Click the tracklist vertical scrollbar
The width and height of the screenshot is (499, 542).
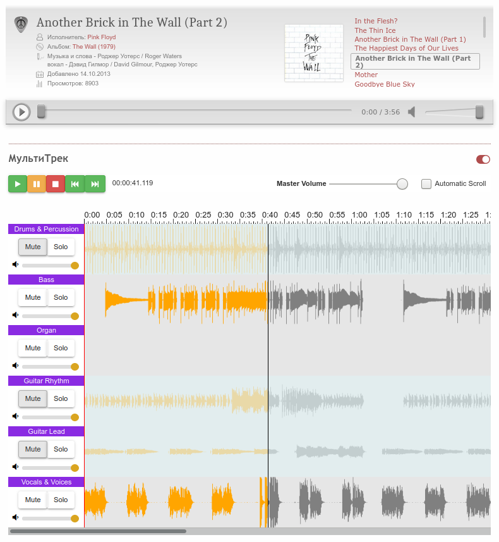click(484, 27)
